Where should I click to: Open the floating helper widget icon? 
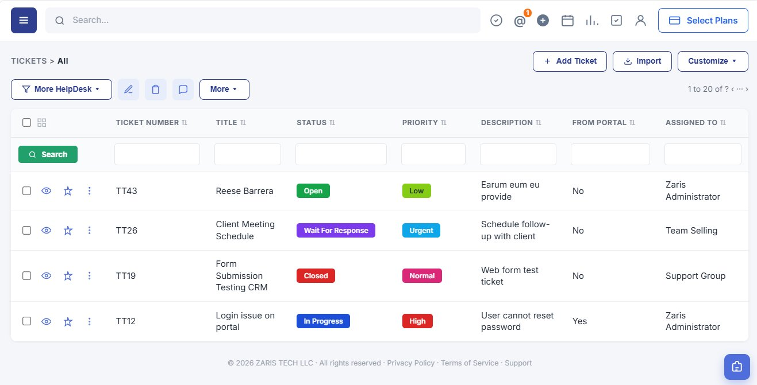[x=737, y=367]
